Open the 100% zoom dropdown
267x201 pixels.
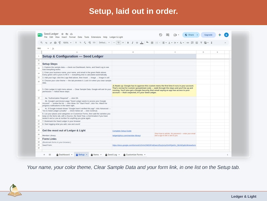[67, 43]
